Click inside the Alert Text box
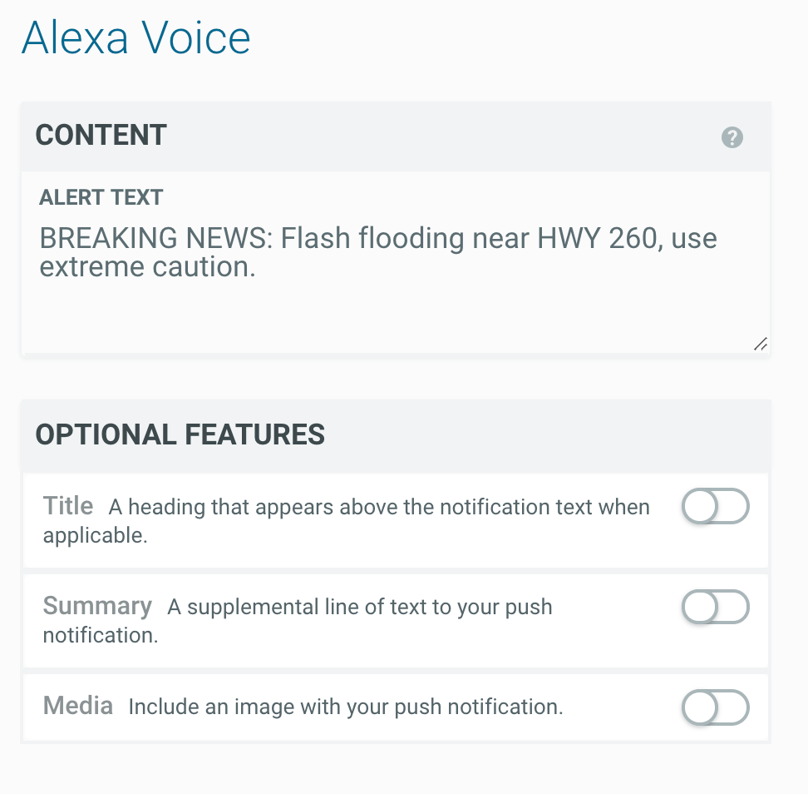Image resolution: width=808 pixels, height=794 pixels. 395,308
